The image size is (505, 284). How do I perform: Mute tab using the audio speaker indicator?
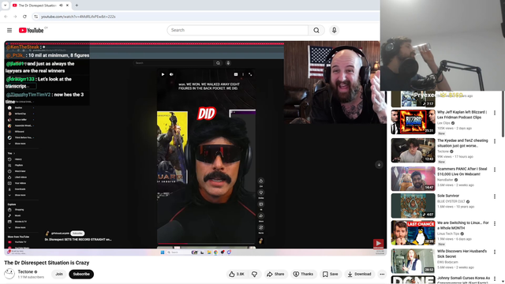point(61,6)
